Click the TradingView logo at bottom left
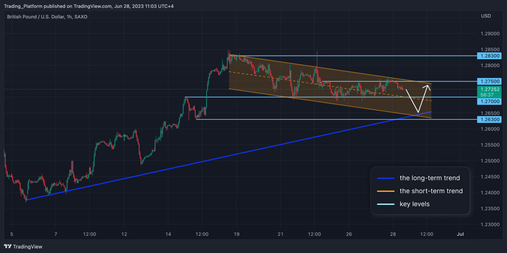The image size is (507, 253). click(x=23, y=246)
